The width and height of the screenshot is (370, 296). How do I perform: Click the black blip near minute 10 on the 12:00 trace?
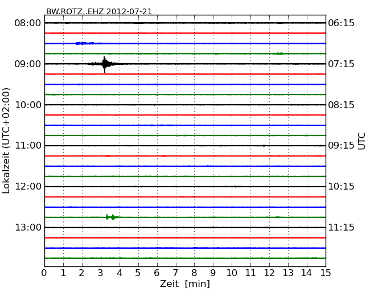[236, 187]
